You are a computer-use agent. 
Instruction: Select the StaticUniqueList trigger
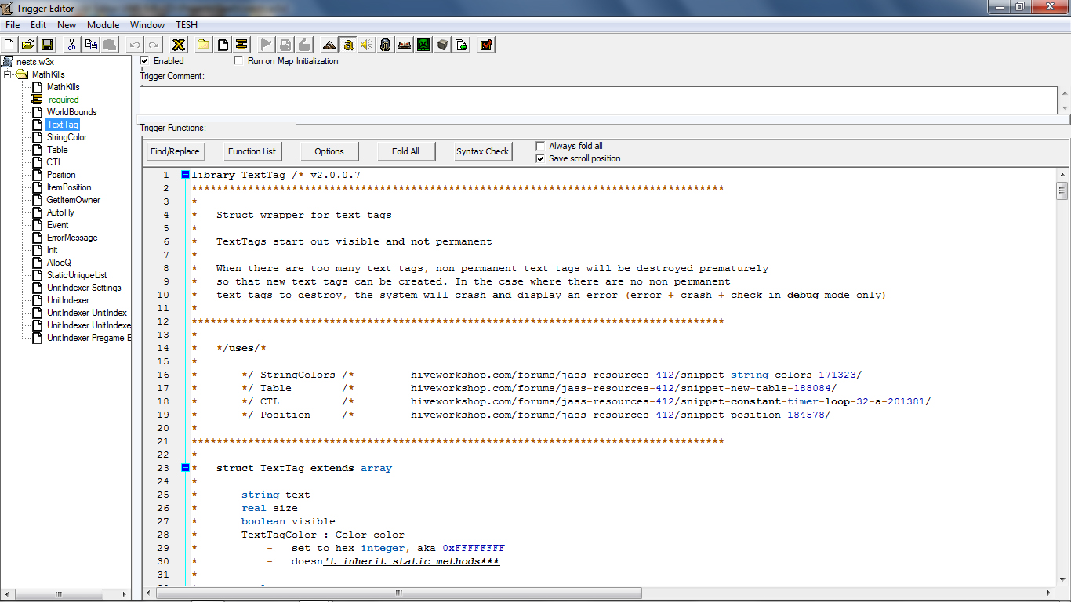pos(77,275)
